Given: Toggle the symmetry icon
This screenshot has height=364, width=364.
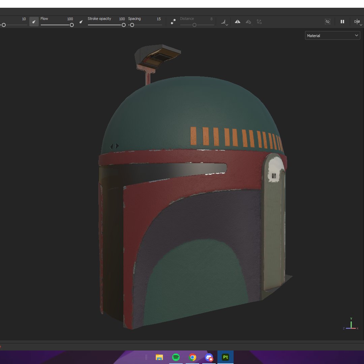Looking at the screenshot, I should pos(238,22).
